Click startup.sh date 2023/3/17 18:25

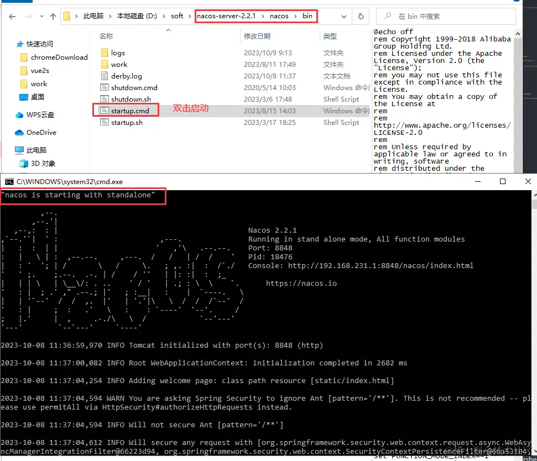coord(269,123)
